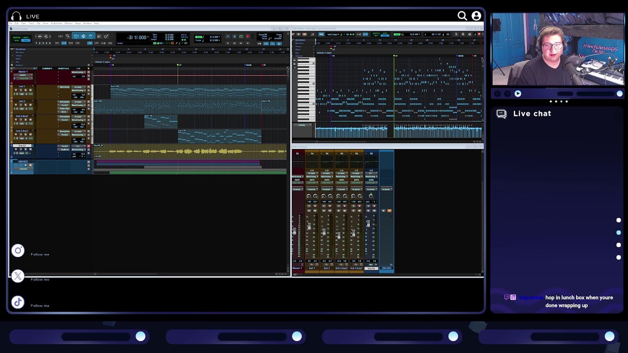Image resolution: width=628 pixels, height=353 pixels.
Task: Click the Vox.02 pan knob in mixer
Action: coord(371,196)
